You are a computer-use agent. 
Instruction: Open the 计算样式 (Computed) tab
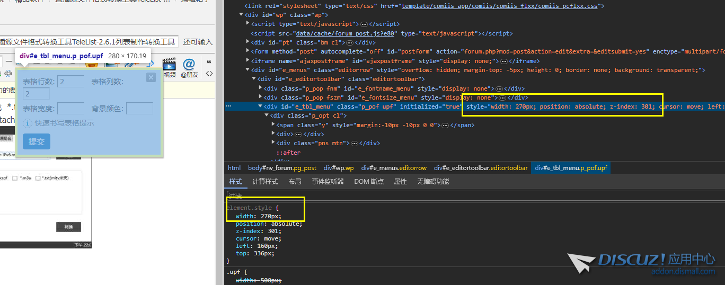[x=265, y=181]
